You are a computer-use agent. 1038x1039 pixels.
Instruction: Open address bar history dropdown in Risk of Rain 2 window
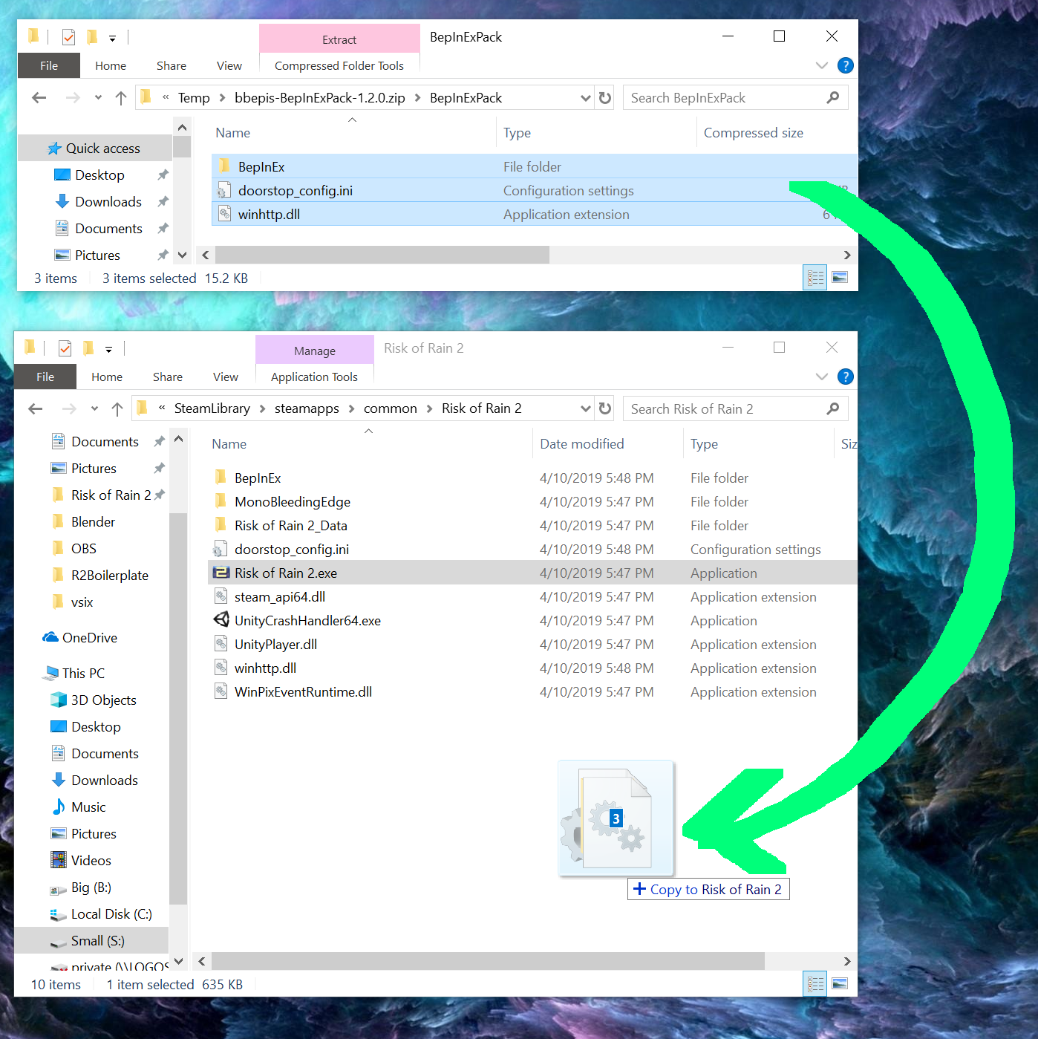585,408
